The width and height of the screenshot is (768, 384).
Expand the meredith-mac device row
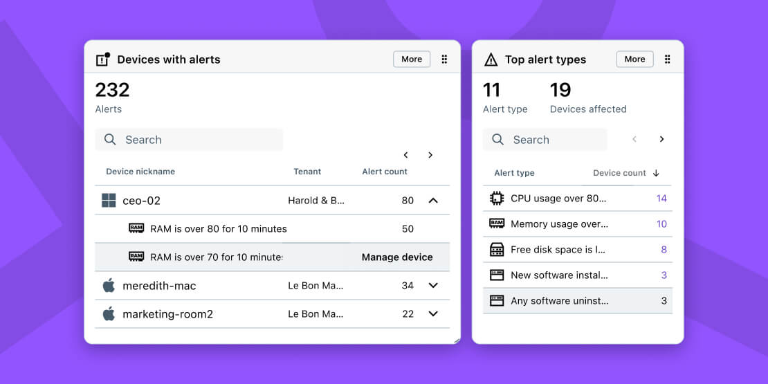click(433, 286)
